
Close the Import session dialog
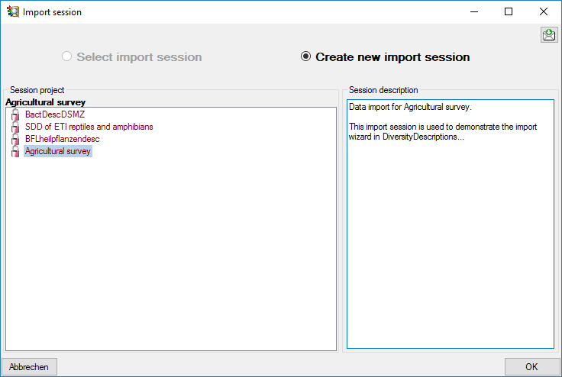tap(544, 12)
